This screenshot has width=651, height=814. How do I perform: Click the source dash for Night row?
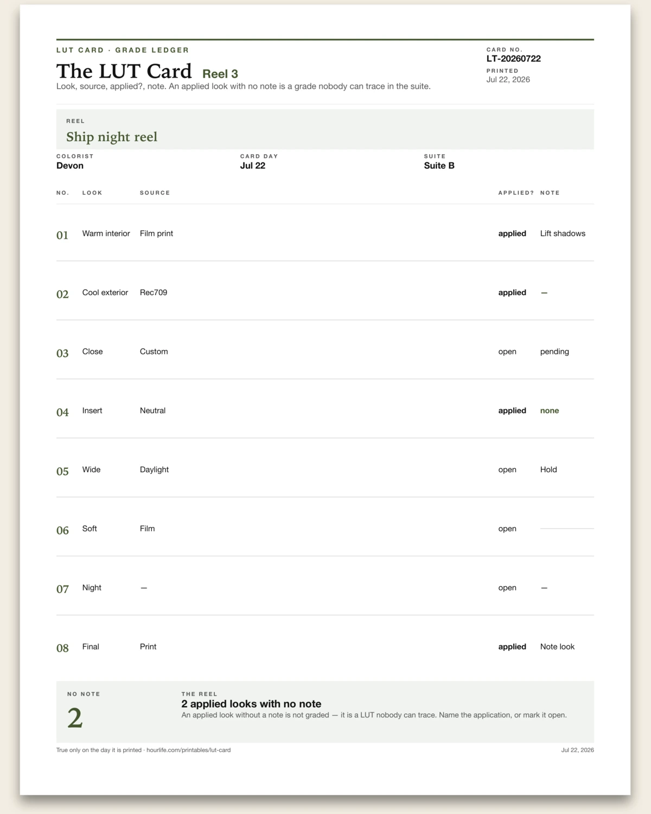click(144, 588)
